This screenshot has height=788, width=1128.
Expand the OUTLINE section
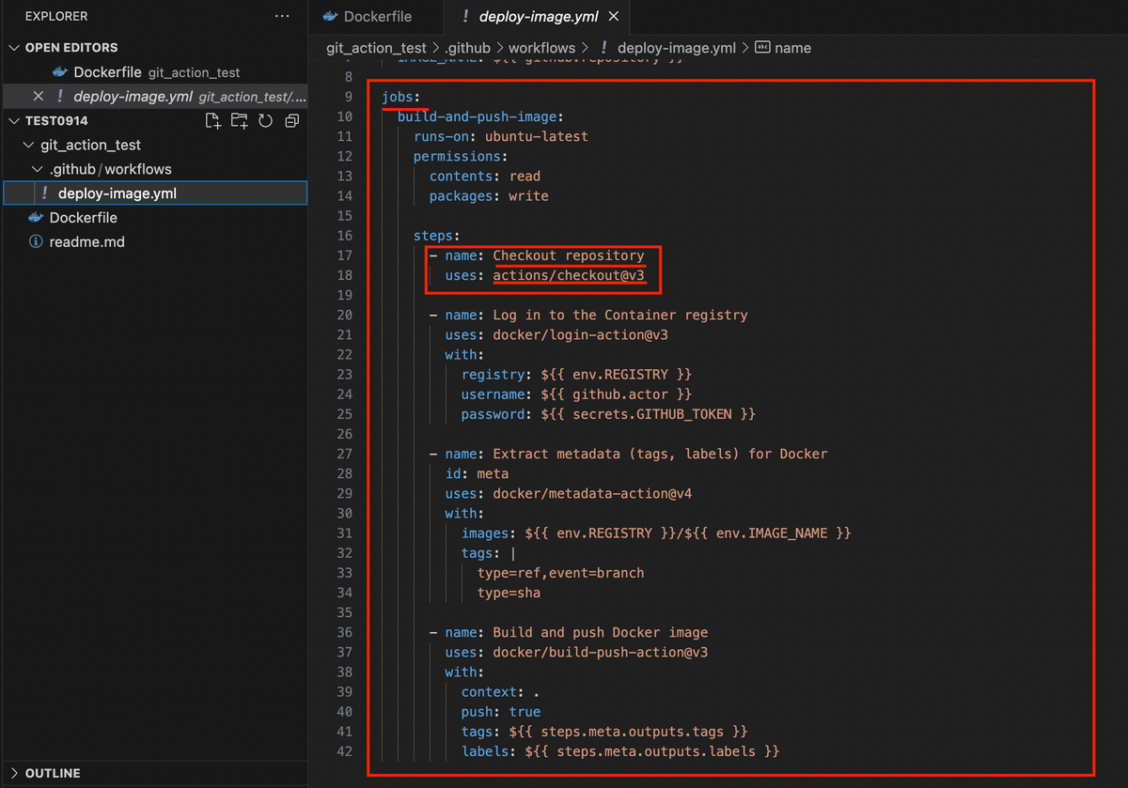pos(15,773)
